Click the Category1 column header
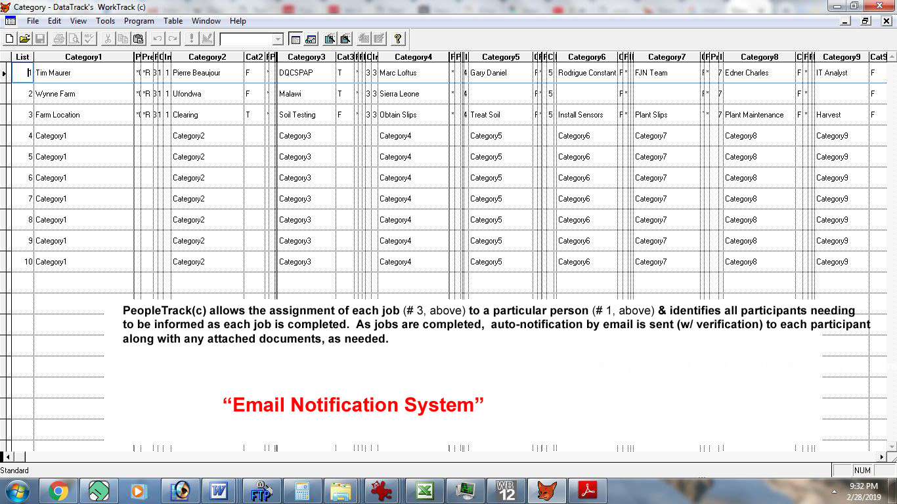This screenshot has width=897, height=504. click(83, 57)
